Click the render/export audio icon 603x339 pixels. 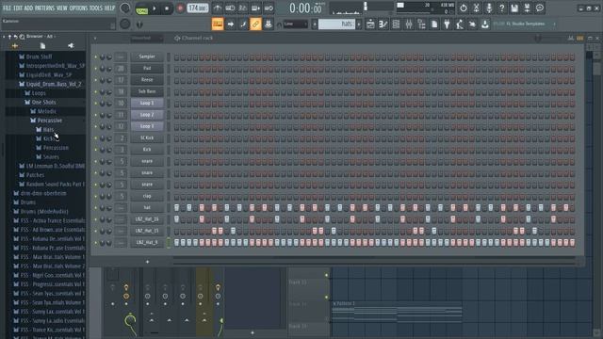528,8
